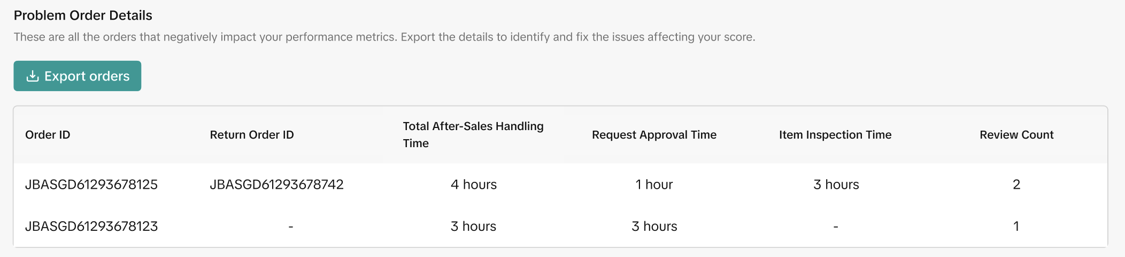Click the Review Count column header
1125x257 pixels.
point(1016,135)
